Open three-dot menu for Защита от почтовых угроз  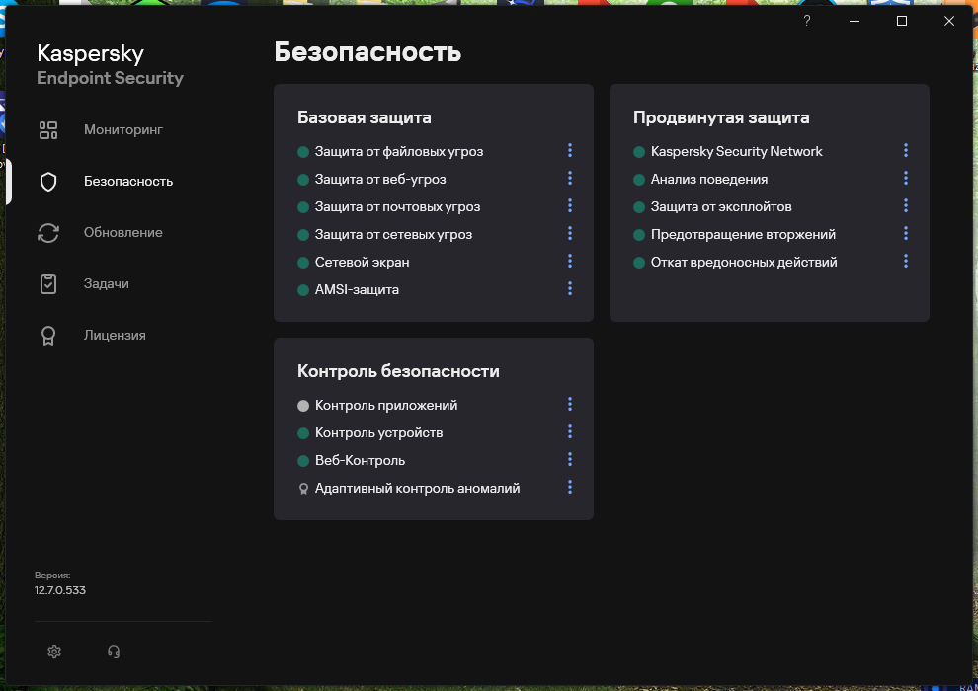[x=569, y=205]
